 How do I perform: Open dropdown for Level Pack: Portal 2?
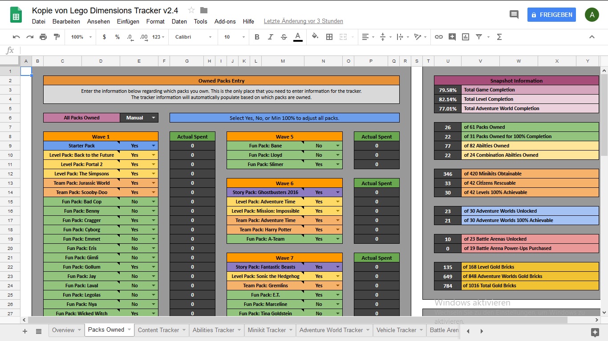click(154, 164)
